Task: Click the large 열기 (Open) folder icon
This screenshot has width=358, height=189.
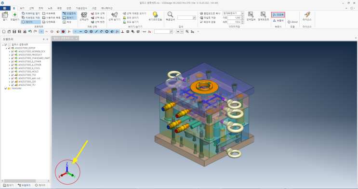Action: tap(5, 15)
